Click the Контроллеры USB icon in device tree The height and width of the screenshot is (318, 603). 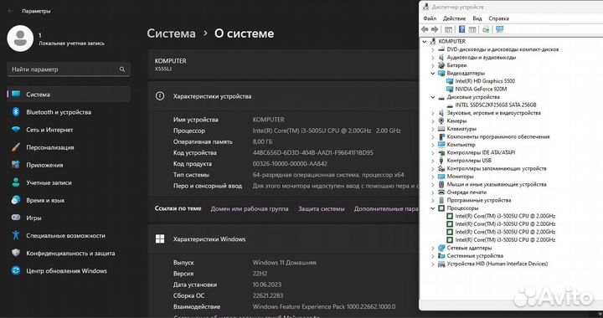[x=441, y=161]
